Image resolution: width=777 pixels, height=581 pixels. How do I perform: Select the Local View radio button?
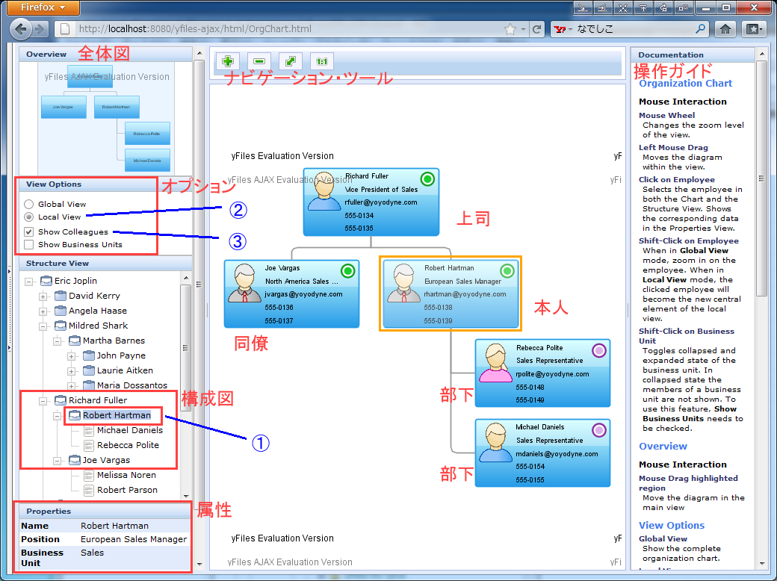pyautogui.click(x=29, y=217)
